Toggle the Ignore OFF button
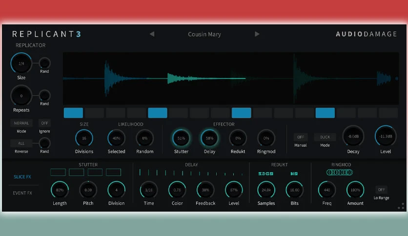Image resolution: width=408 pixels, height=236 pixels. [44, 123]
